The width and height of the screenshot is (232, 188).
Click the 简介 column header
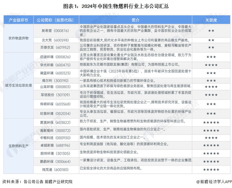click(x=136, y=20)
